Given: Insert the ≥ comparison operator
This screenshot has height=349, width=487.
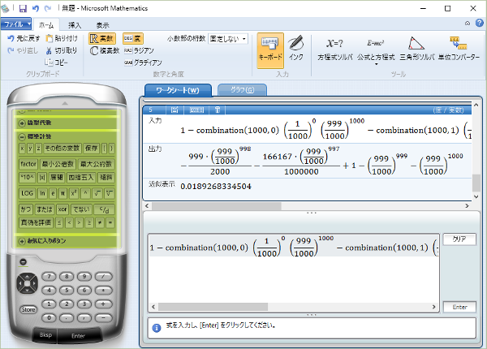Looking at the screenshot, I should (89, 223).
